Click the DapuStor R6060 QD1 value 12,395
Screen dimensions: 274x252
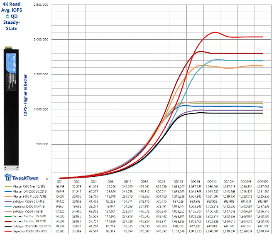[x=60, y=231]
